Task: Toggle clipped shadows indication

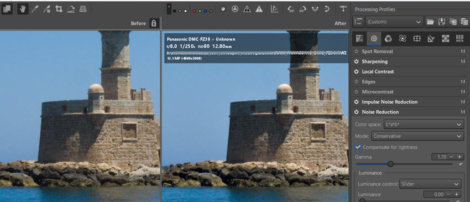Action: click(247, 9)
